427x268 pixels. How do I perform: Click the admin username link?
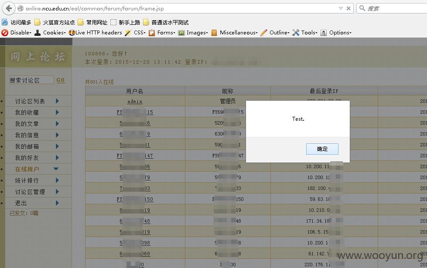pos(135,101)
